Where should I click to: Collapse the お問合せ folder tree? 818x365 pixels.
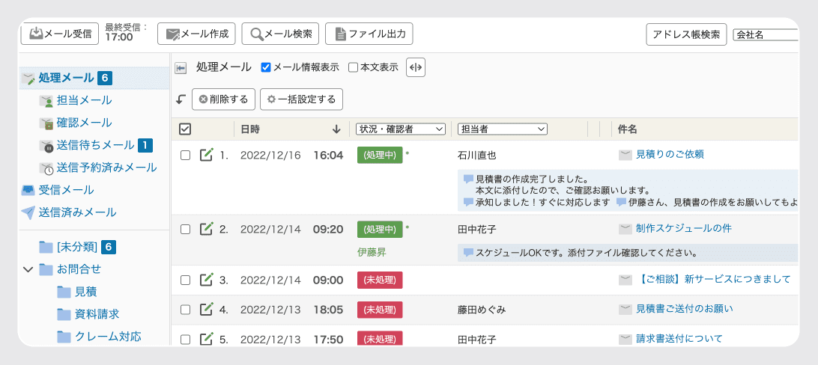28,269
